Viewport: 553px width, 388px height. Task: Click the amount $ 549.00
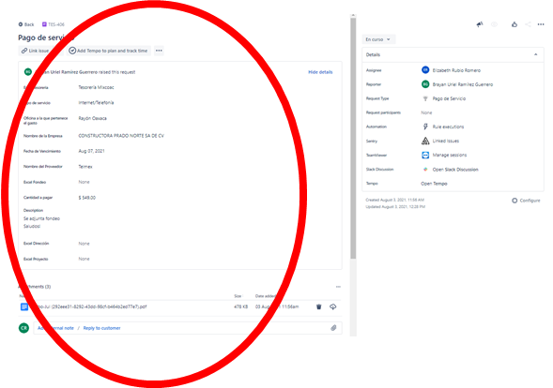point(86,198)
